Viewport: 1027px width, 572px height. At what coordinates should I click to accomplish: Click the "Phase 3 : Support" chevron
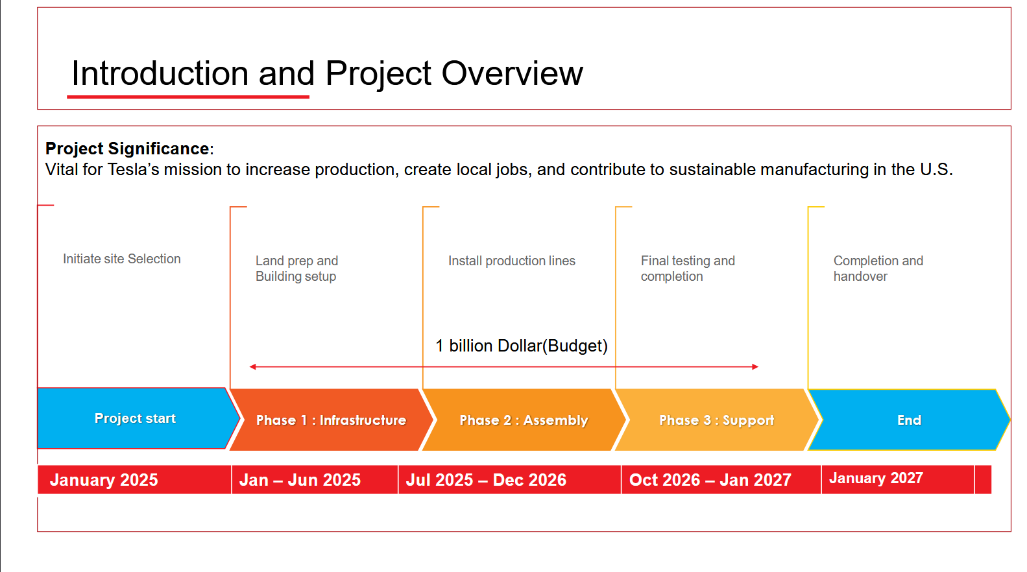716,420
